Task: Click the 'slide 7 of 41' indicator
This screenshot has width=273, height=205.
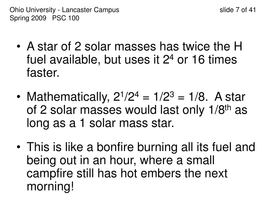Action: [x=238, y=10]
